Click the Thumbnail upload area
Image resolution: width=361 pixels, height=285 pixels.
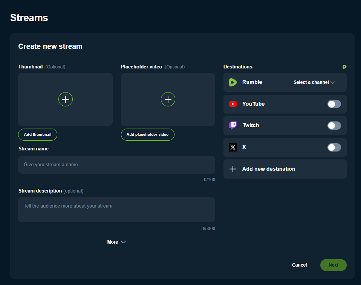pos(66,99)
